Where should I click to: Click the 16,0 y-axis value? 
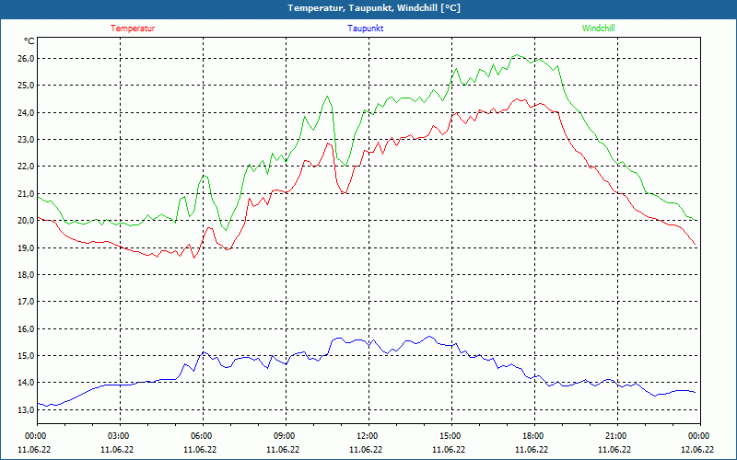27,328
